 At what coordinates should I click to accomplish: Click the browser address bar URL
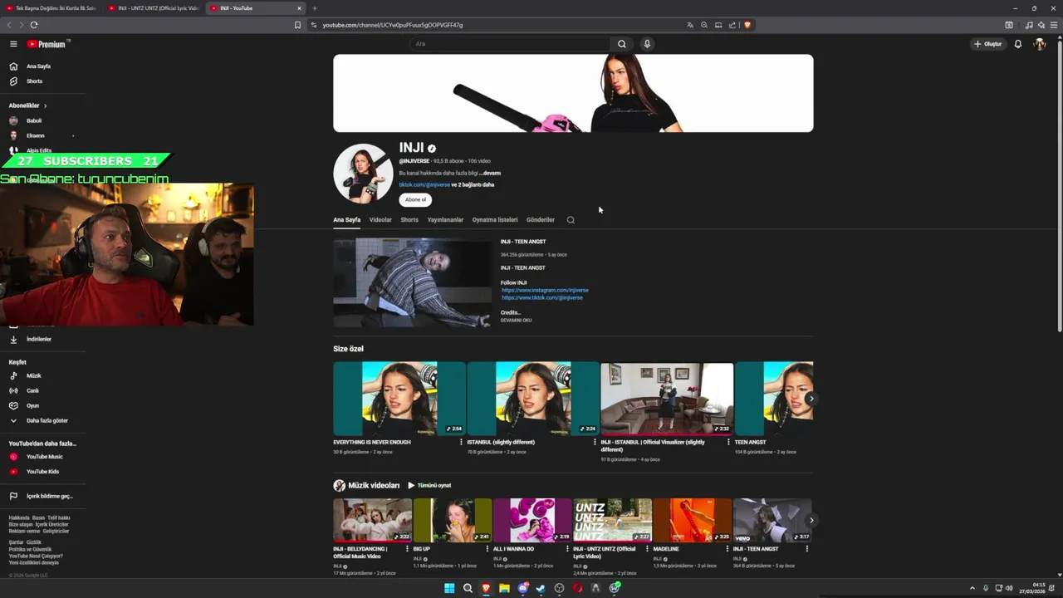click(x=393, y=25)
